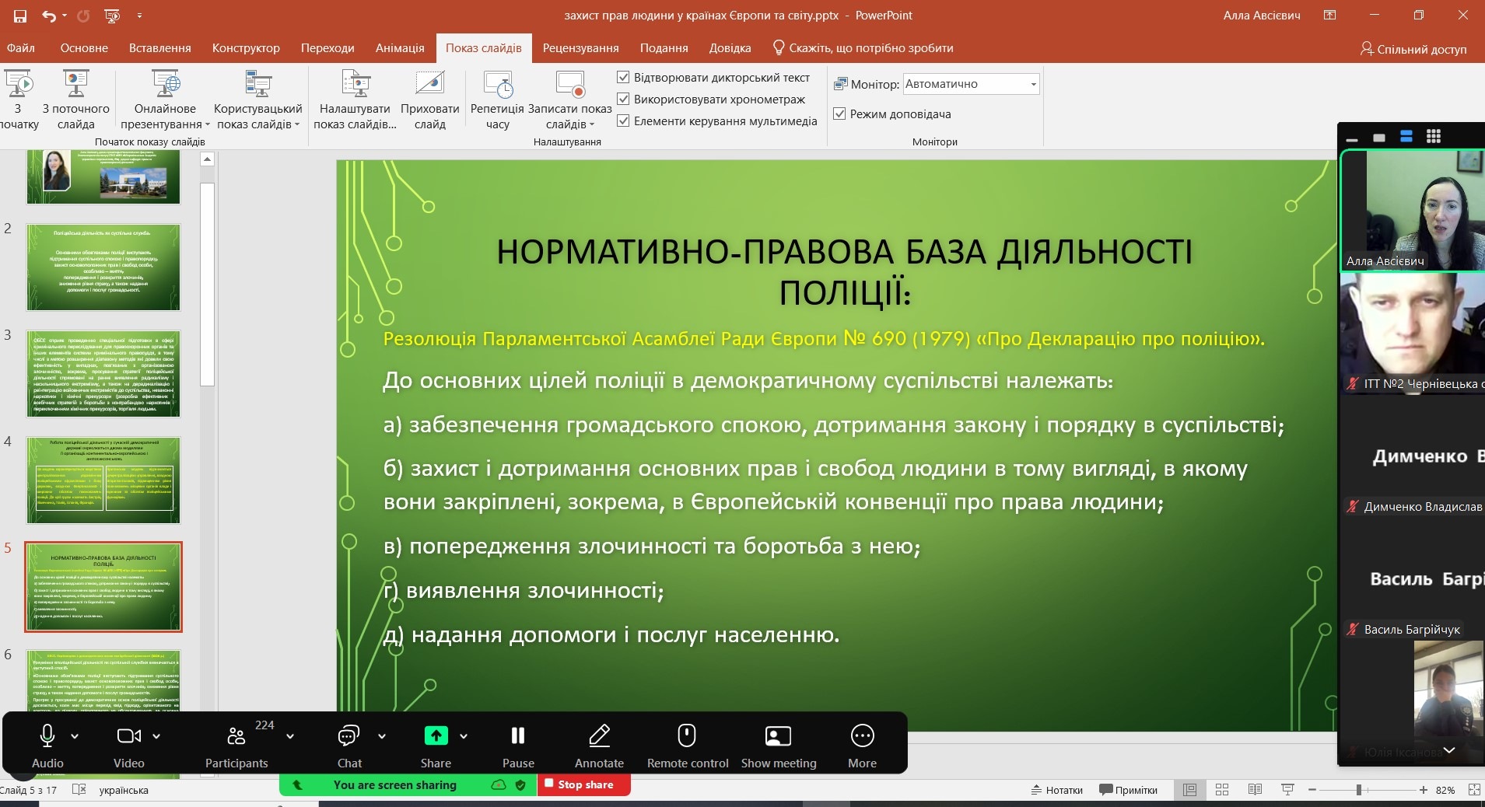The image size is (1485, 807).
Task: Click the zoom slider in status bar
Action: [1359, 790]
